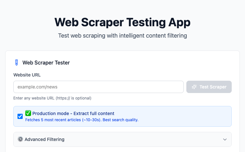The image size is (245, 152).
Task: Click the "Fetches 5 most recent articles" description
Action: [x=82, y=120]
